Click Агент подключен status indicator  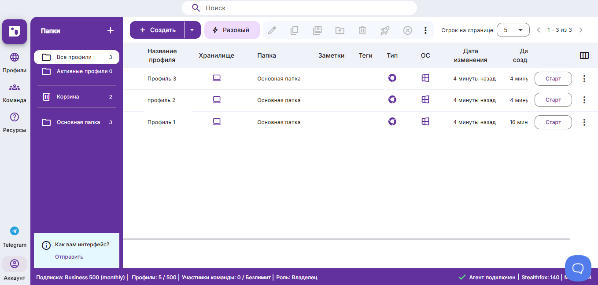[487, 278]
